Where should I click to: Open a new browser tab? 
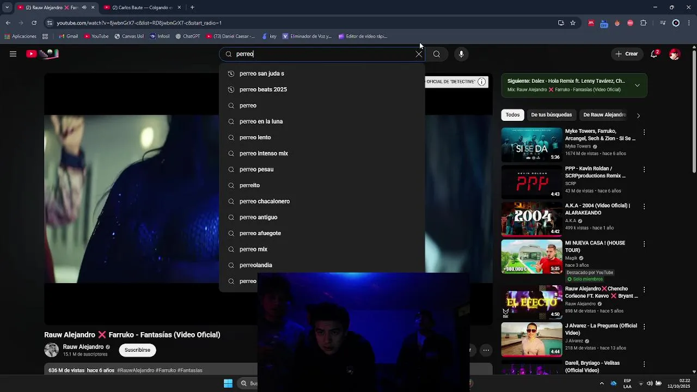(192, 8)
